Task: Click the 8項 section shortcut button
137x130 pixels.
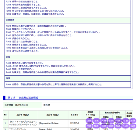Action: [133, 121]
